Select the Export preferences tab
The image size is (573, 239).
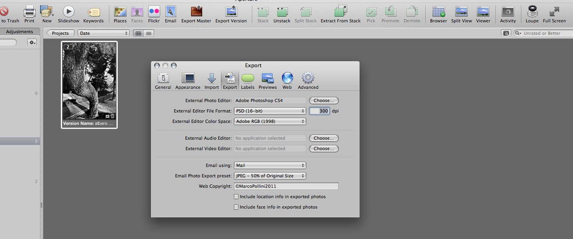pyautogui.click(x=230, y=81)
